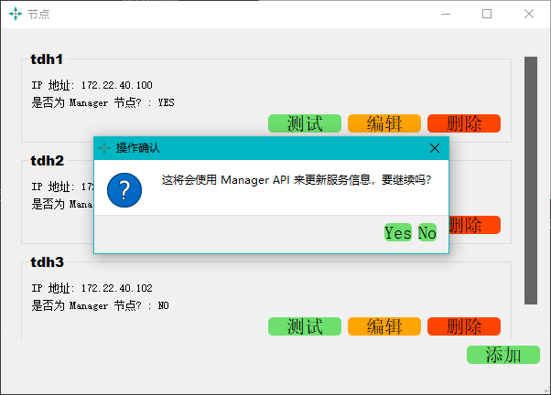The width and height of the screenshot is (551, 395).
Task: Test the tdh1 node with 测试
Action: coord(305,123)
